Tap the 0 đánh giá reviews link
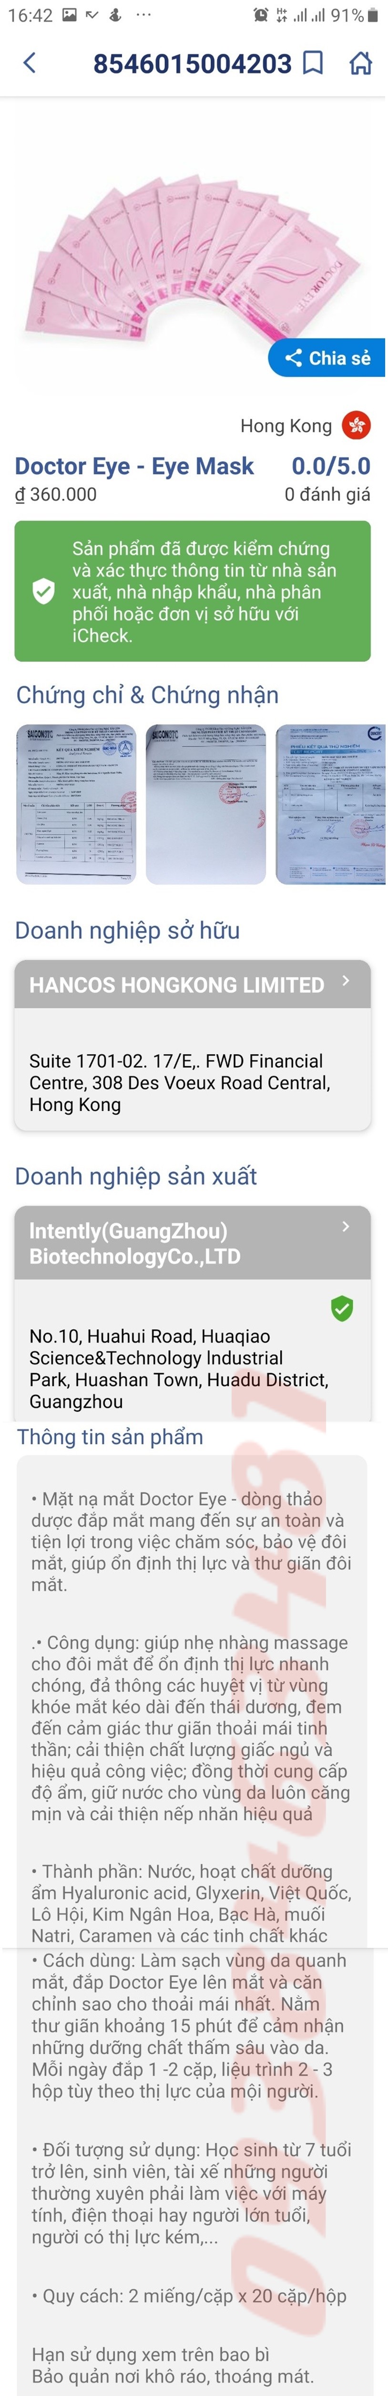388x2396 pixels. 327,494
